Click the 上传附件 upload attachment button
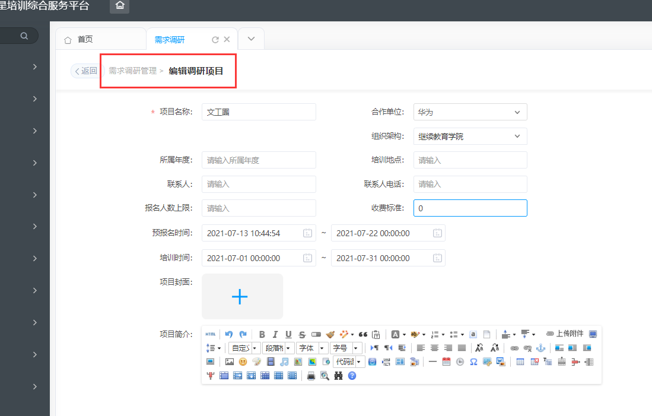Image resolution: width=652 pixels, height=416 pixels. tap(564, 334)
